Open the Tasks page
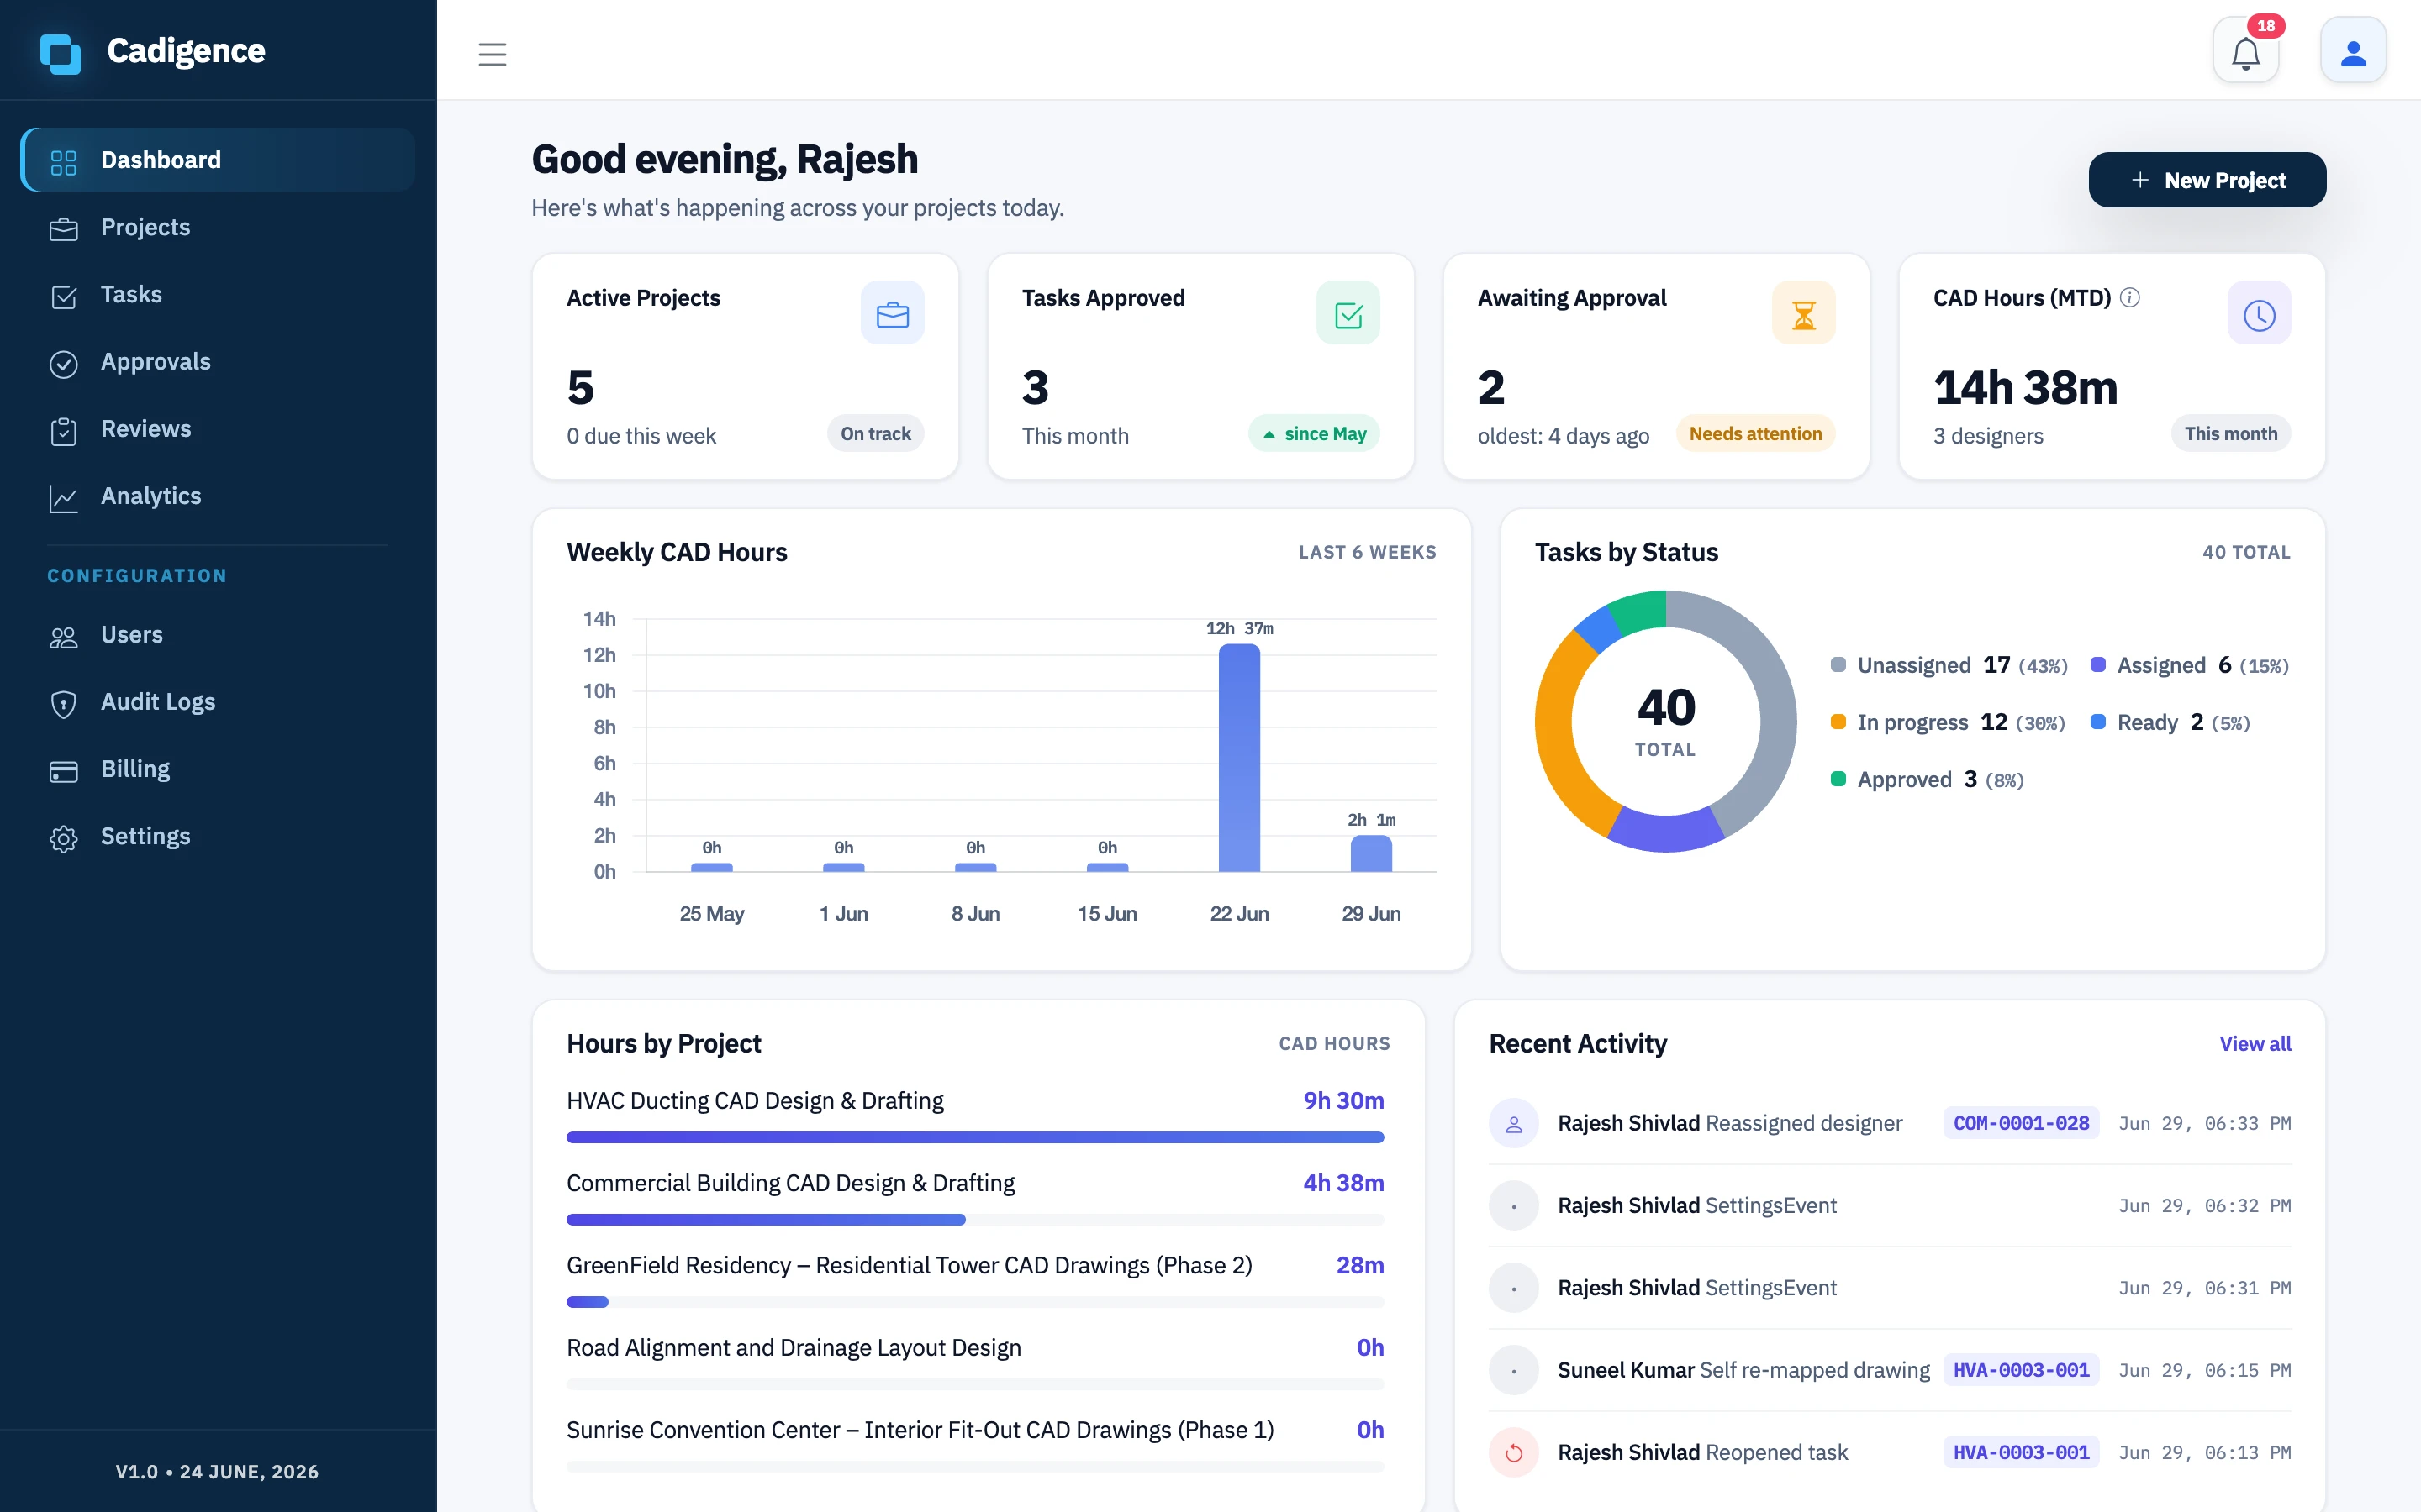Image resolution: width=2421 pixels, height=1512 pixels. tap(218, 294)
